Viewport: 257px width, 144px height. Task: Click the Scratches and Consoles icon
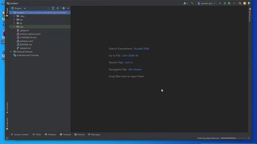tap(14, 55)
